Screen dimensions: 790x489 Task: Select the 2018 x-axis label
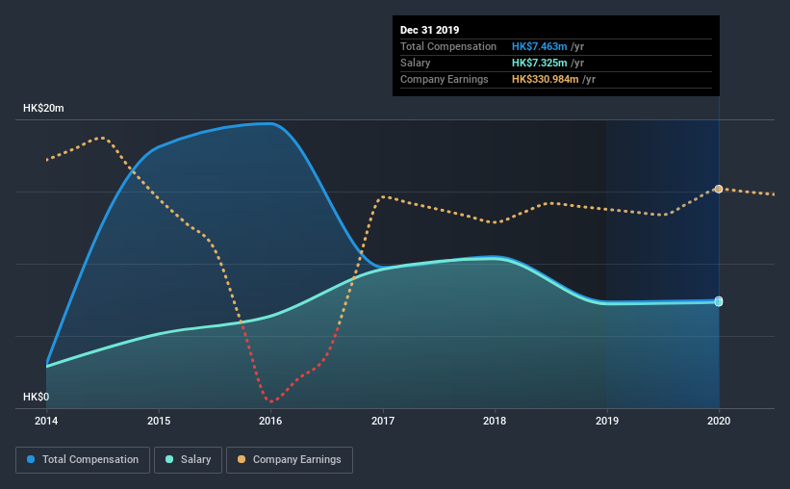pos(495,421)
